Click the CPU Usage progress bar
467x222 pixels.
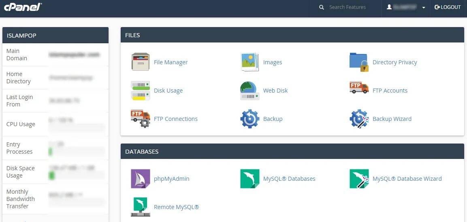coord(77,128)
